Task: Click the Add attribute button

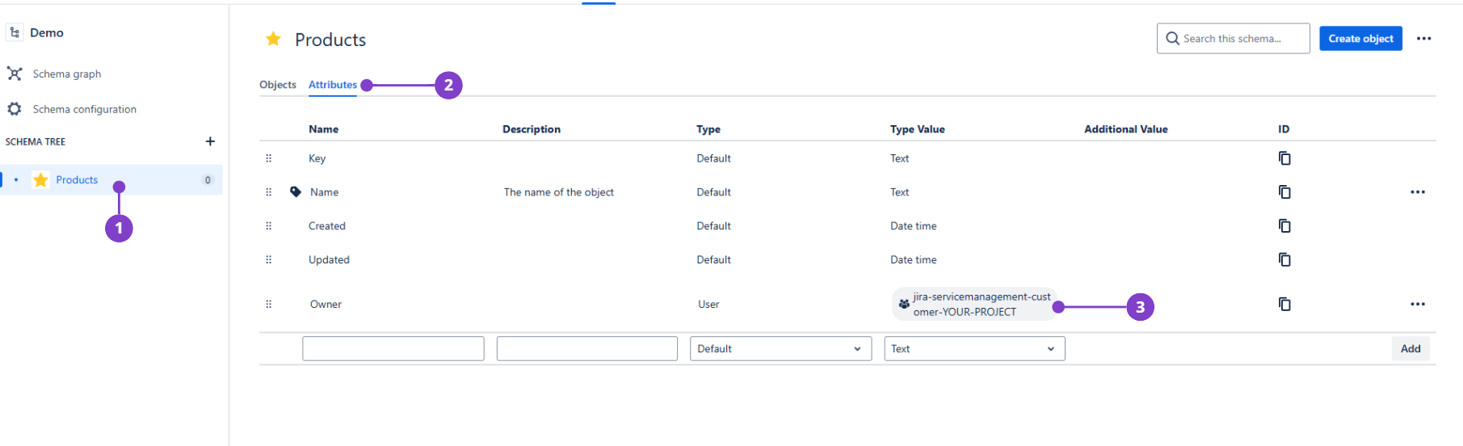Action: coord(1410,348)
